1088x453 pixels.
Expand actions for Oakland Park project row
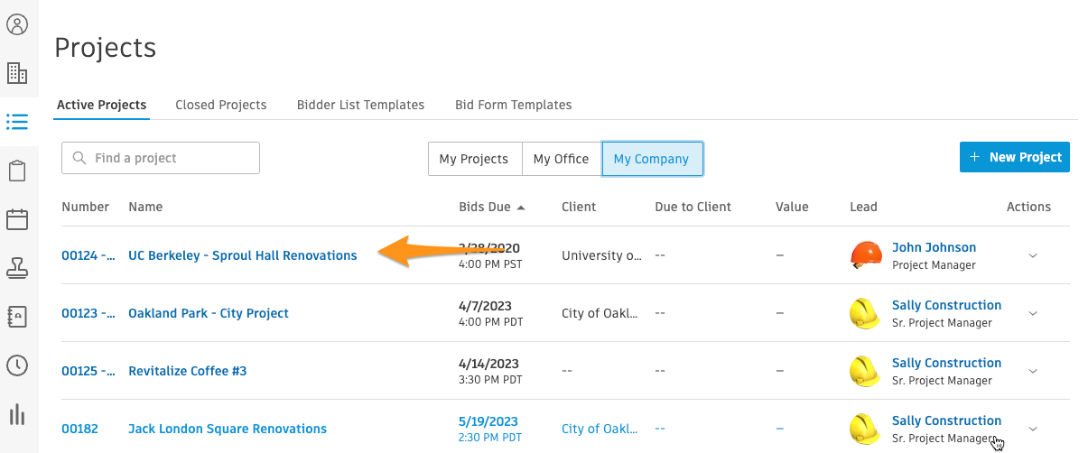(1033, 313)
